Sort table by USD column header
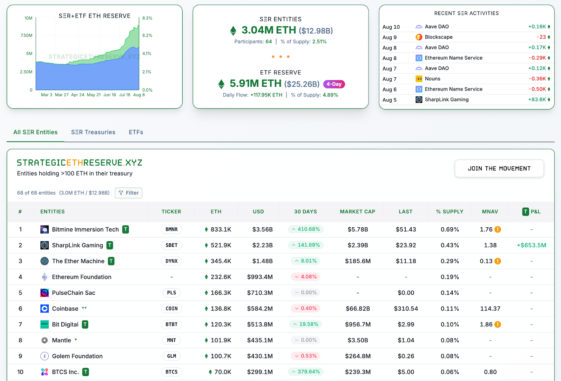Image resolution: width=561 pixels, height=381 pixels. [x=258, y=212]
